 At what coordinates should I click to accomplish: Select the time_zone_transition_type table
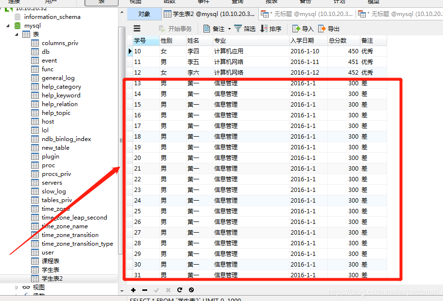(x=77, y=244)
